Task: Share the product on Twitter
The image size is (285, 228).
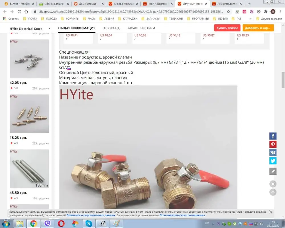Action: coord(273,161)
